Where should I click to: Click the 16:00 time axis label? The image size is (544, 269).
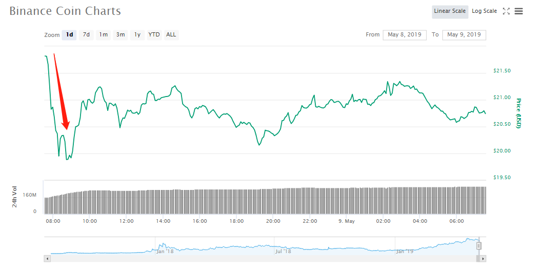point(200,221)
